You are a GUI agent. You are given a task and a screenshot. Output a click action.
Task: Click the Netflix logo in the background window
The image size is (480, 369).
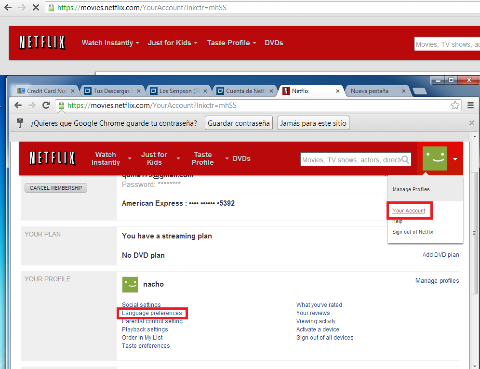(42, 42)
